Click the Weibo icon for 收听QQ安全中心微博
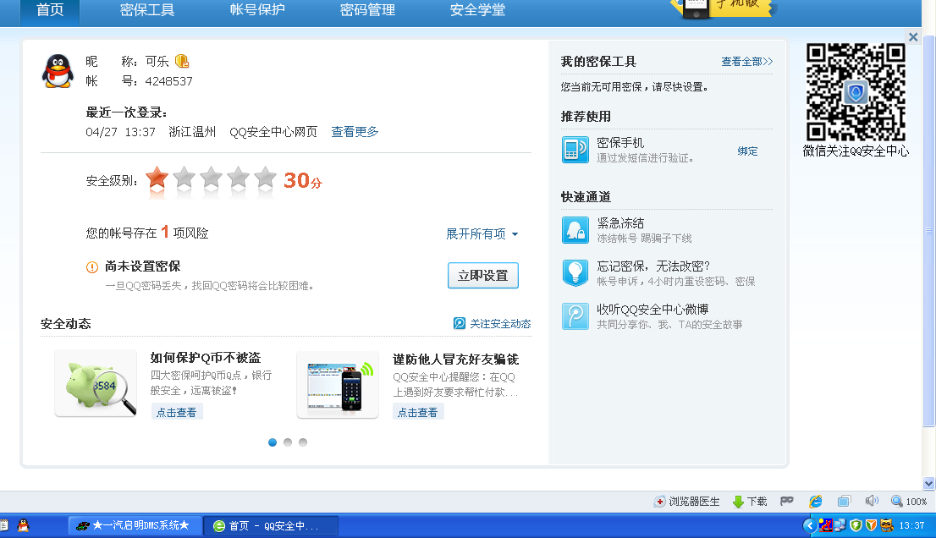The width and height of the screenshot is (936, 538). coord(575,316)
